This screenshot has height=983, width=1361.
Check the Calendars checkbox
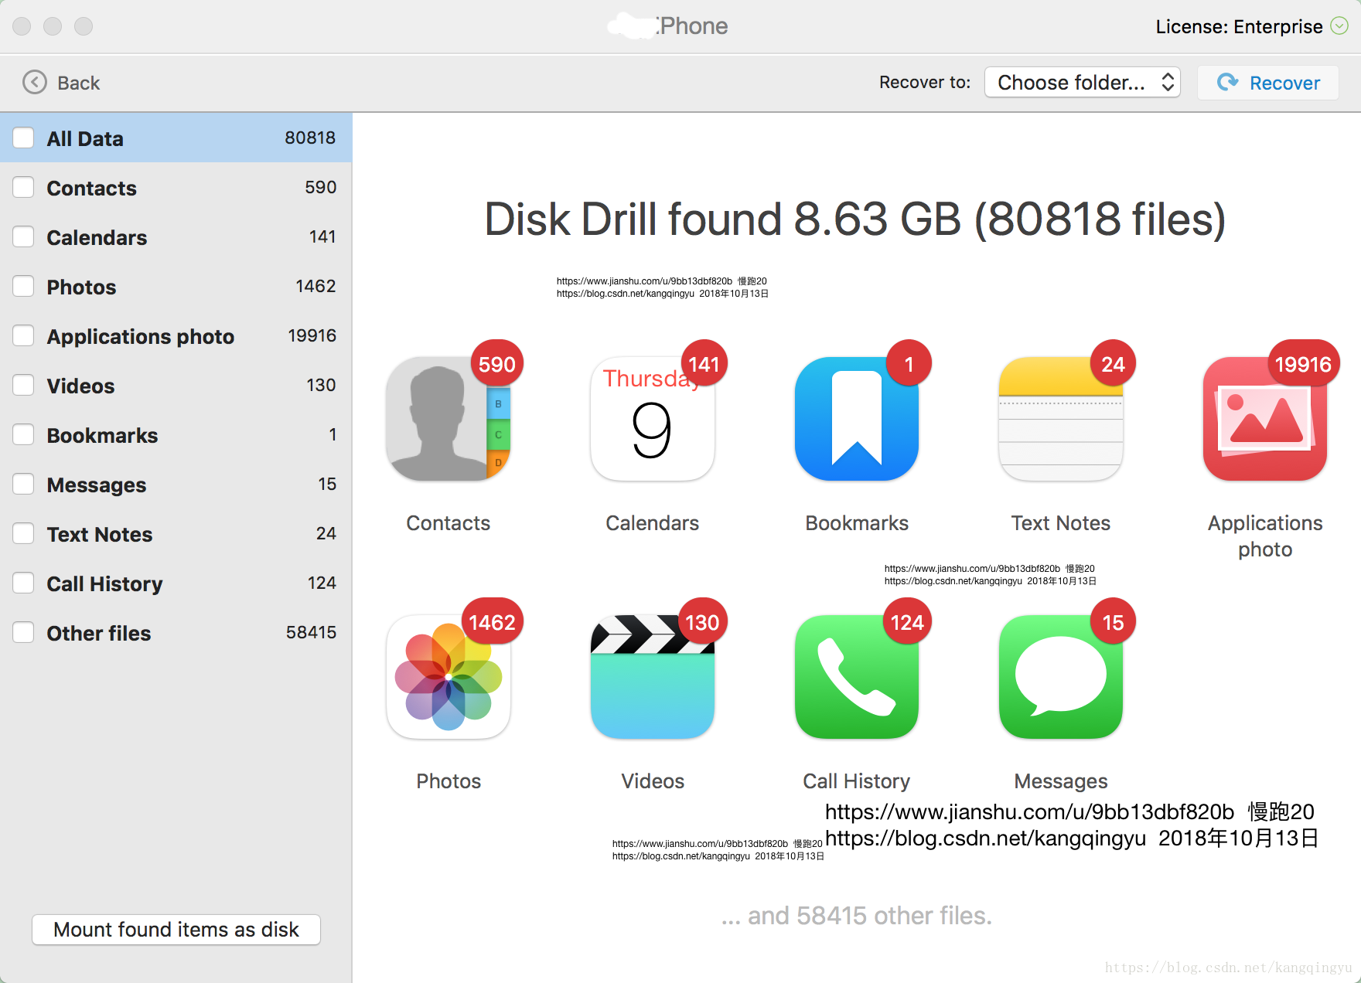coord(23,236)
